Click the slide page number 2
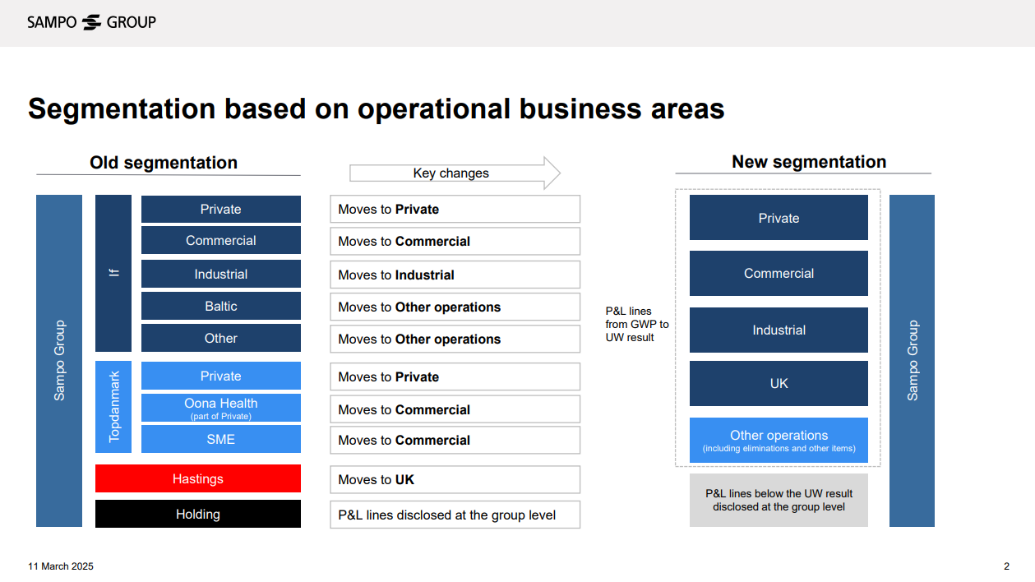The image size is (1035, 582). pyautogui.click(x=1006, y=566)
